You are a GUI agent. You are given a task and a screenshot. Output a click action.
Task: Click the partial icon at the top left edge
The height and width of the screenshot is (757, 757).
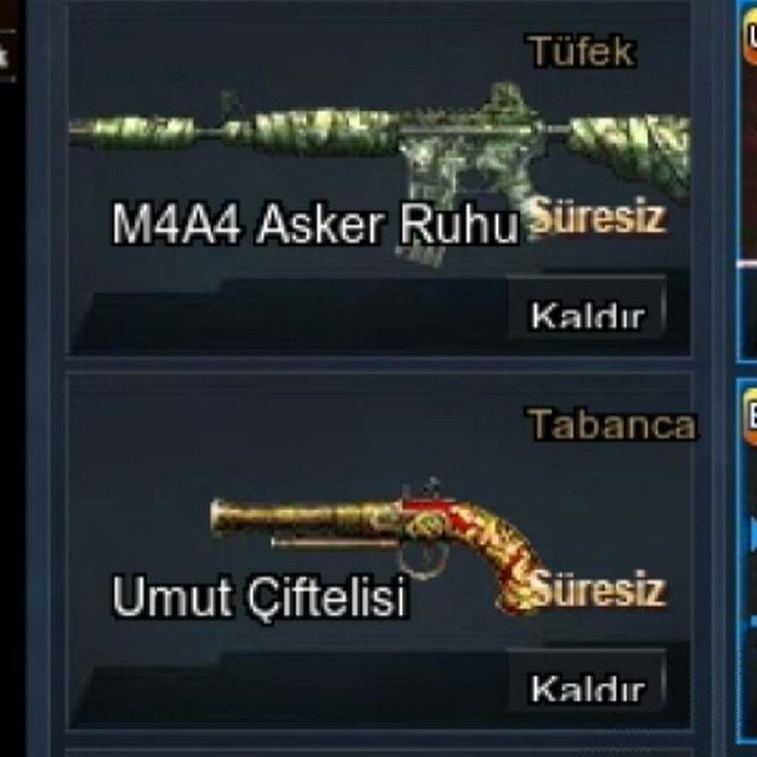coord(8,54)
